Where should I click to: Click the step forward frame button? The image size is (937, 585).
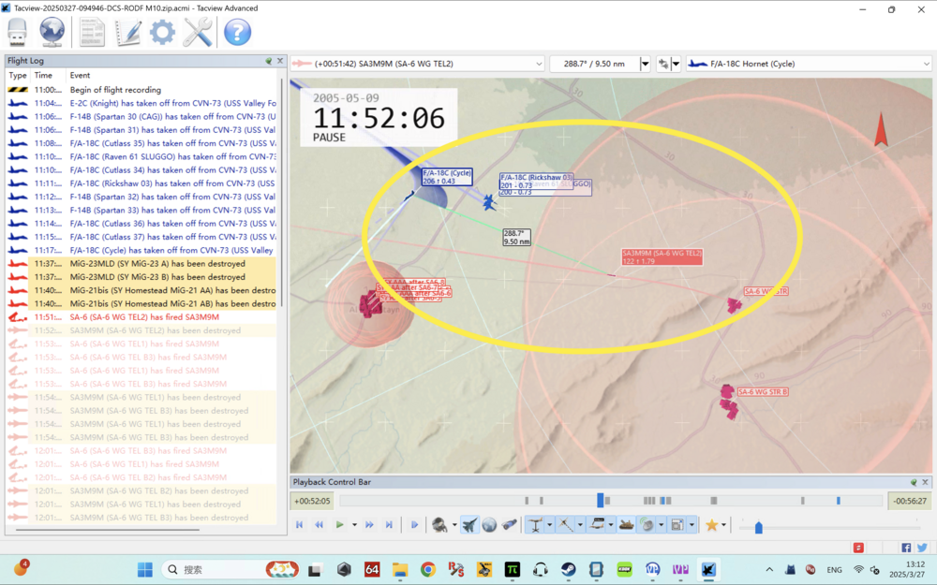click(414, 525)
